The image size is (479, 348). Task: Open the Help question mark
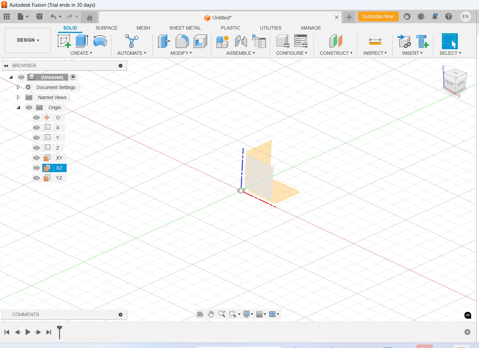[x=448, y=16]
